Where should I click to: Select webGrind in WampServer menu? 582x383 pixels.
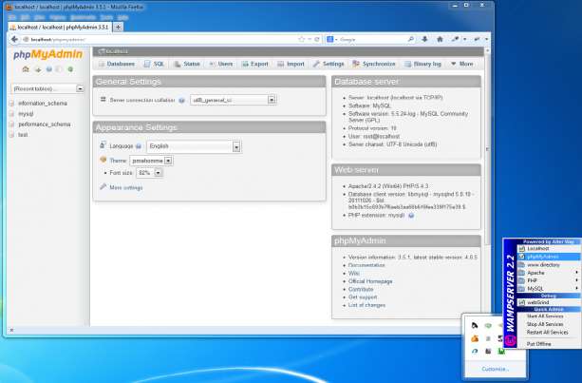coord(549,303)
